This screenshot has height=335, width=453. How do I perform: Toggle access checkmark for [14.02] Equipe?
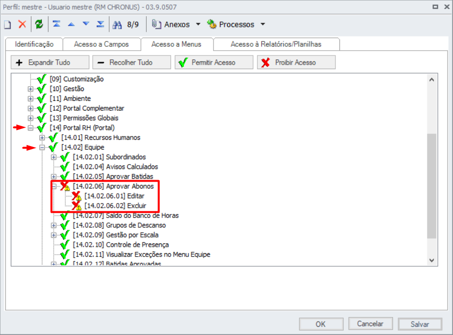54,147
